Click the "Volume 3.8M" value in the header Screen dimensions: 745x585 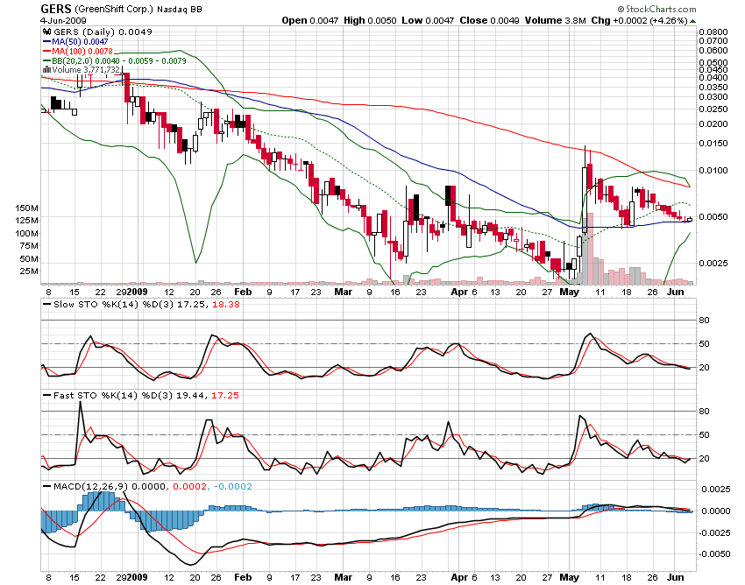pos(555,20)
